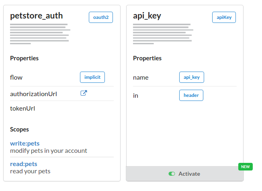
Task: Toggle the Activate switch on
Action: point(172,174)
